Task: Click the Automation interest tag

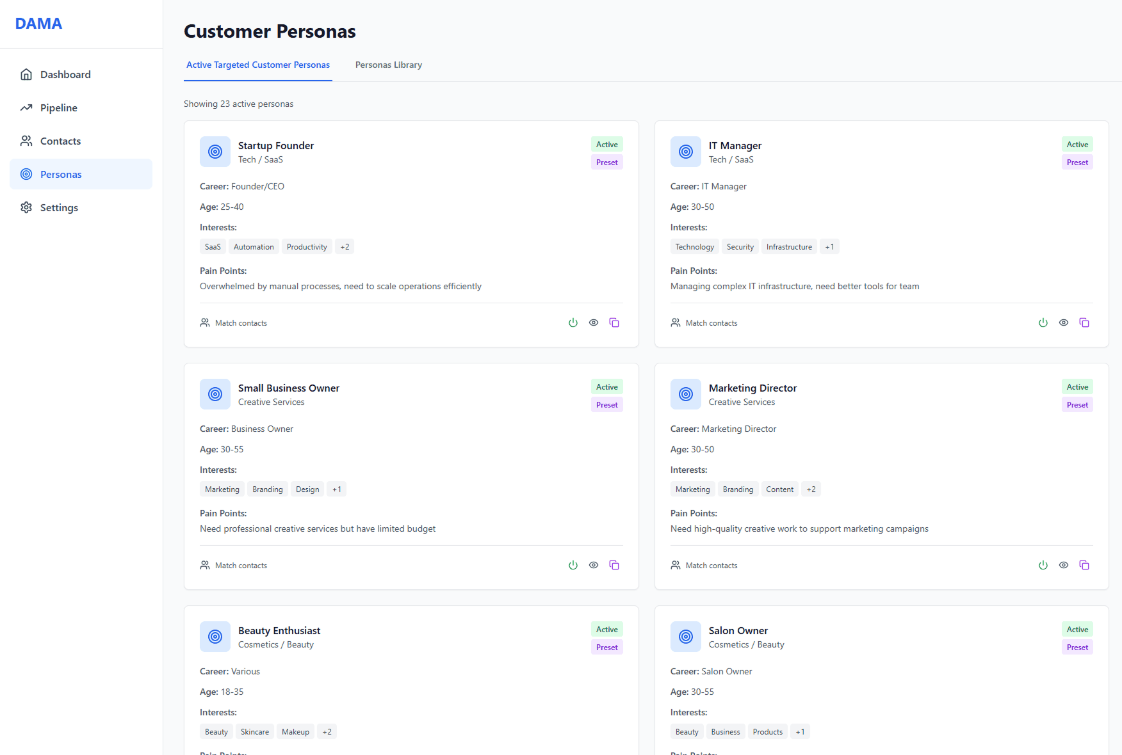Action: click(254, 247)
